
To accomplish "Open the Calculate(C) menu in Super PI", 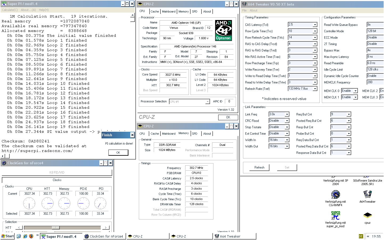I will (x=10, y=10).
